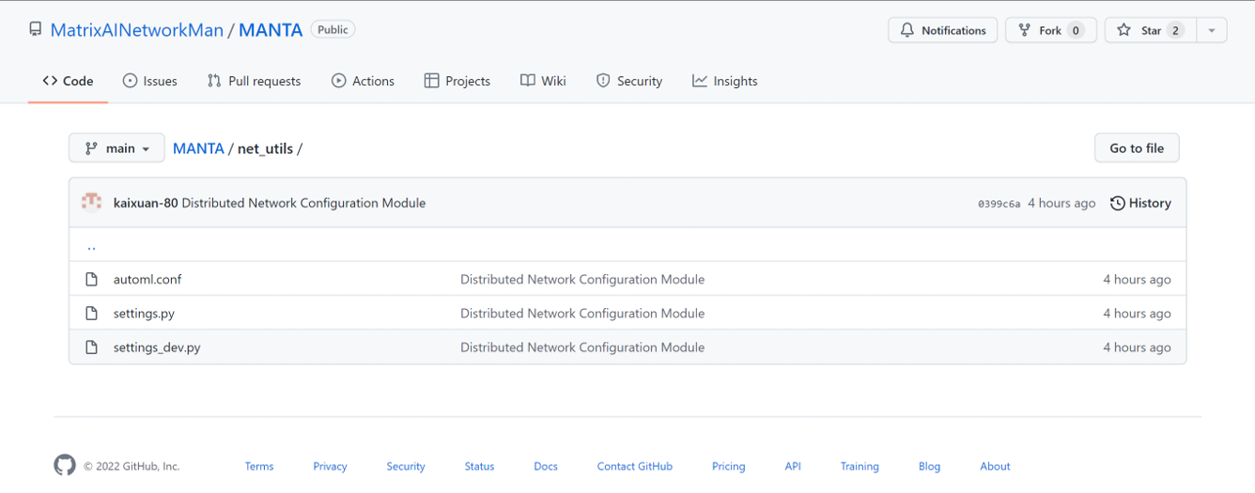Open the API footer link
The width and height of the screenshot is (1255, 493).
click(x=793, y=466)
